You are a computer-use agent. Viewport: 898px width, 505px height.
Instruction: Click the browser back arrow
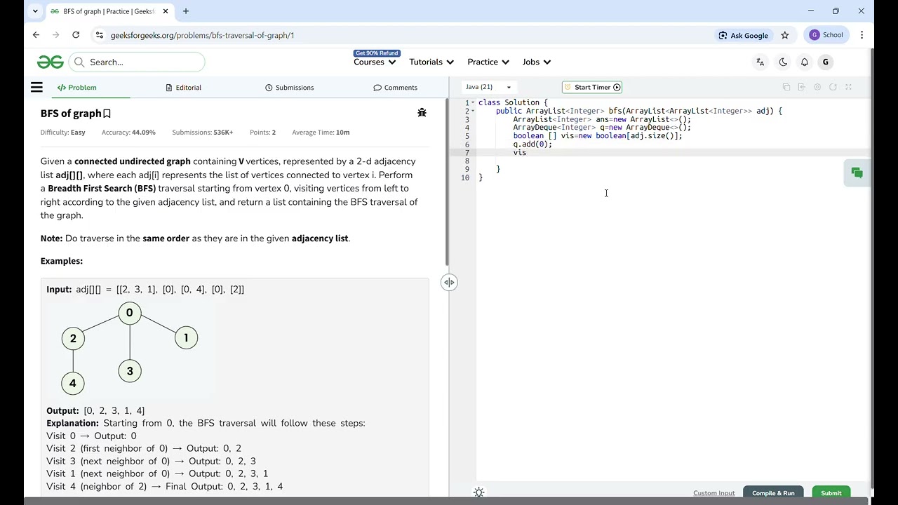[x=36, y=35]
